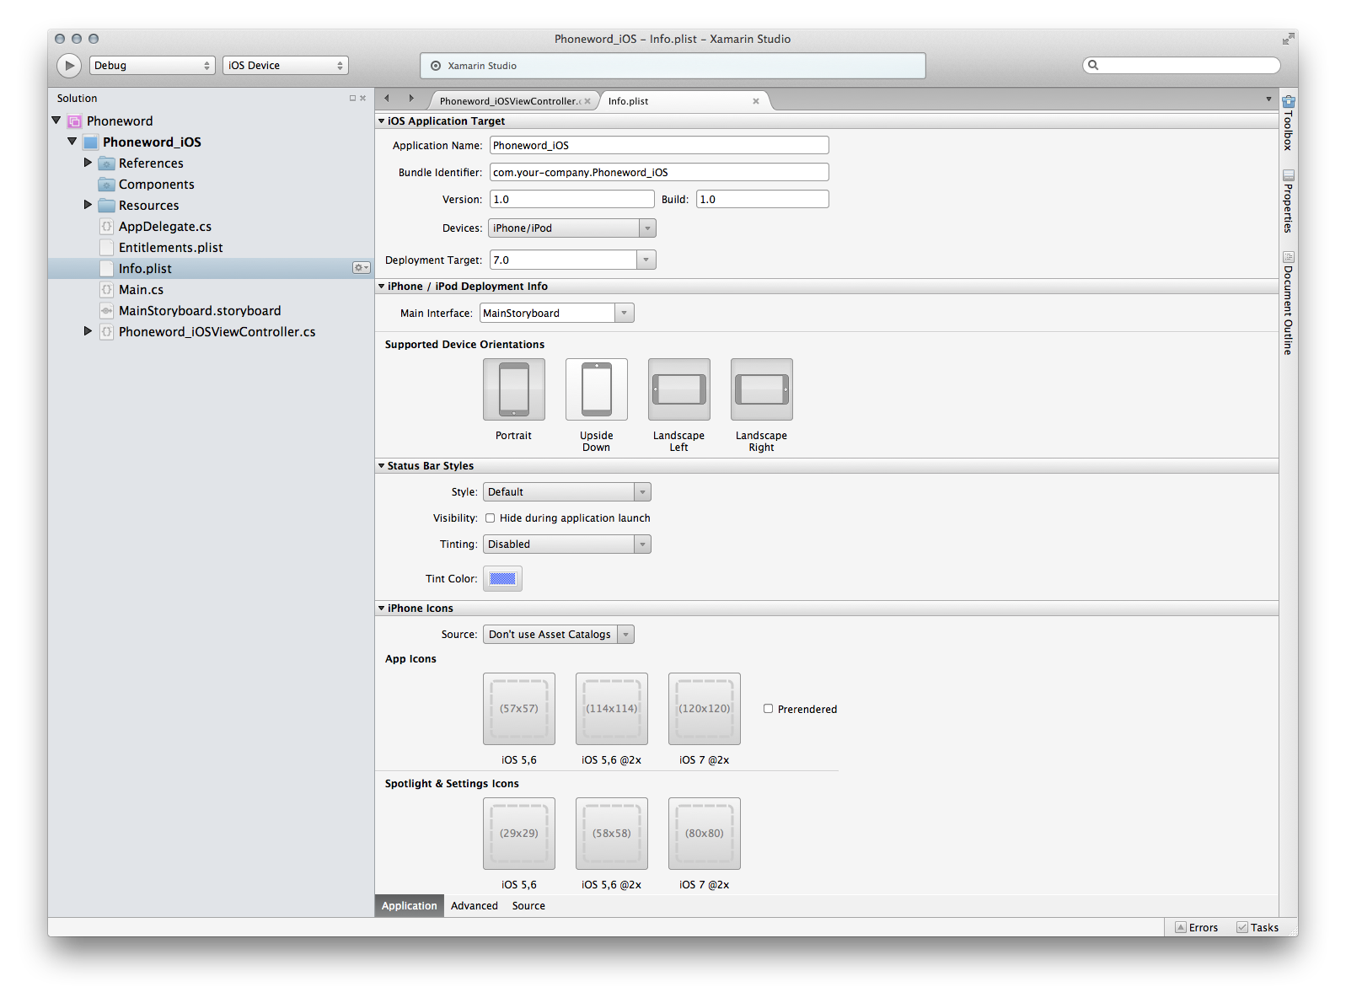Switch to Phoneword_iOSViewController tab
Viewport: 1346px width, 1003px height.
pos(508,101)
